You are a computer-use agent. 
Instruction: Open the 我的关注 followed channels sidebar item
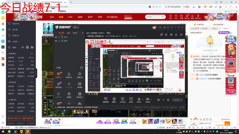tap(16, 24)
